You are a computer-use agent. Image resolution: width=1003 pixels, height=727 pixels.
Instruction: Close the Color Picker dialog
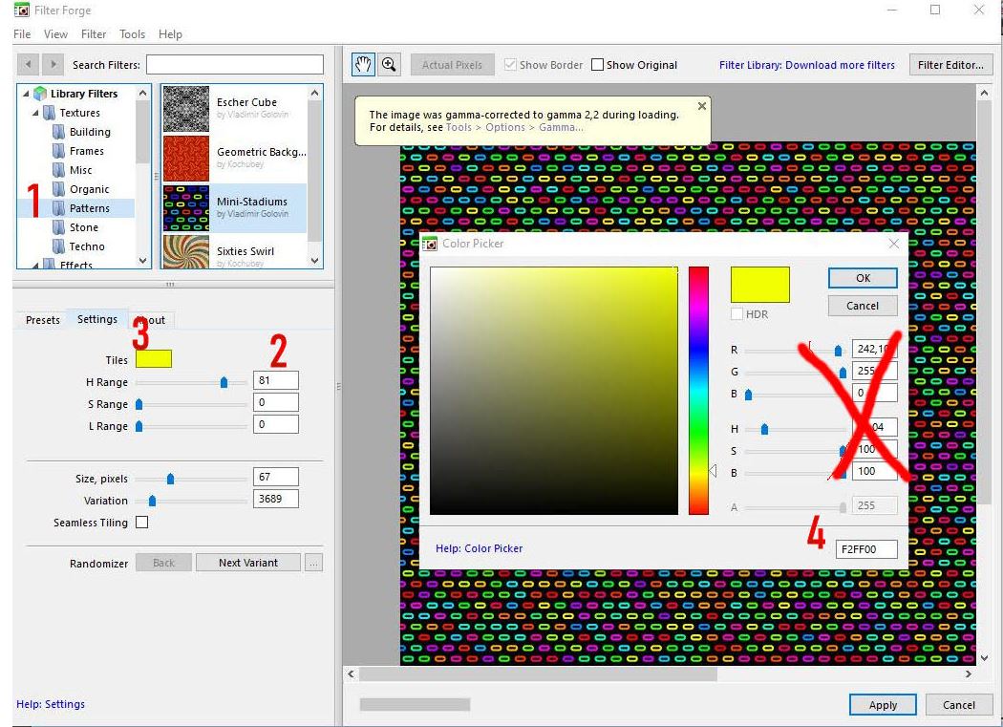[893, 244]
